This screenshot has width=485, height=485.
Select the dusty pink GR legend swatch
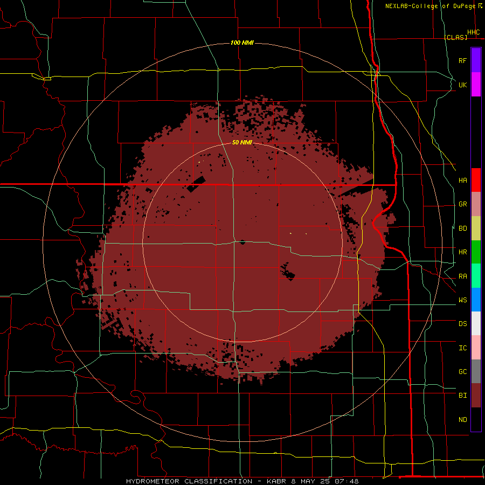click(x=476, y=204)
